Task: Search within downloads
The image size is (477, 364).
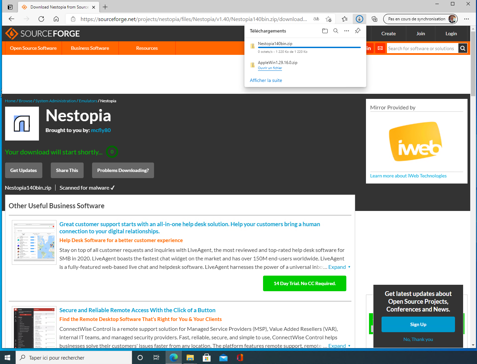Action: pos(336,31)
